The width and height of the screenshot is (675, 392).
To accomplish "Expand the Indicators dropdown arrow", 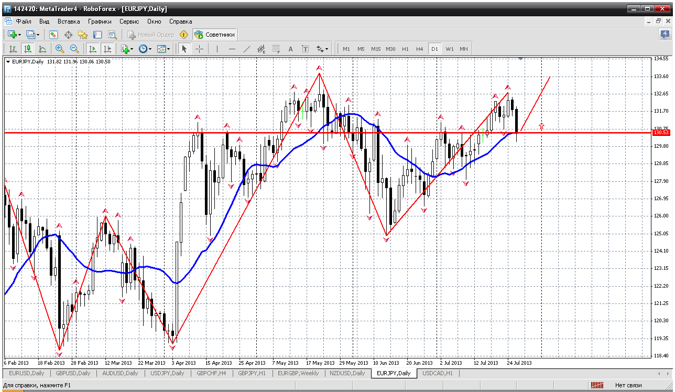I will 132,49.
